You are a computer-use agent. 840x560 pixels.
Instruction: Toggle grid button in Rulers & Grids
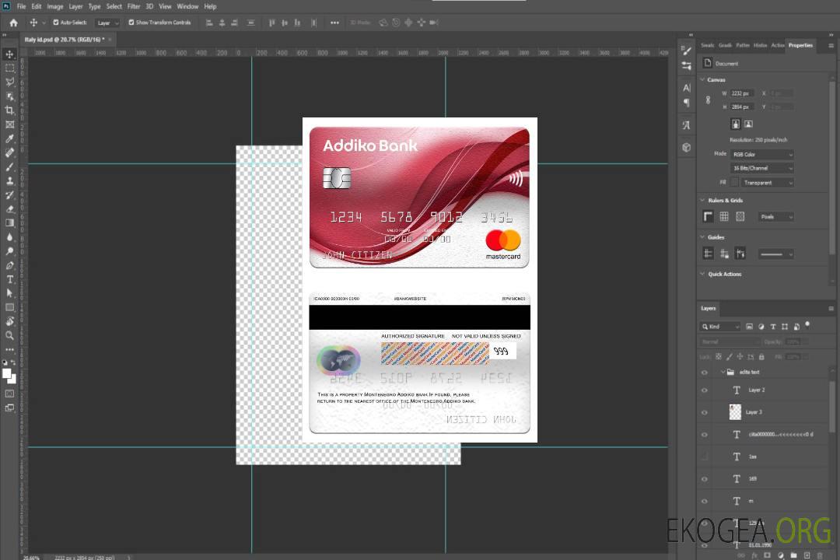pyautogui.click(x=724, y=216)
